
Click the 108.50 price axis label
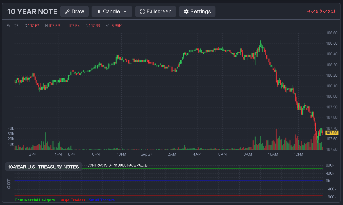click(x=332, y=44)
